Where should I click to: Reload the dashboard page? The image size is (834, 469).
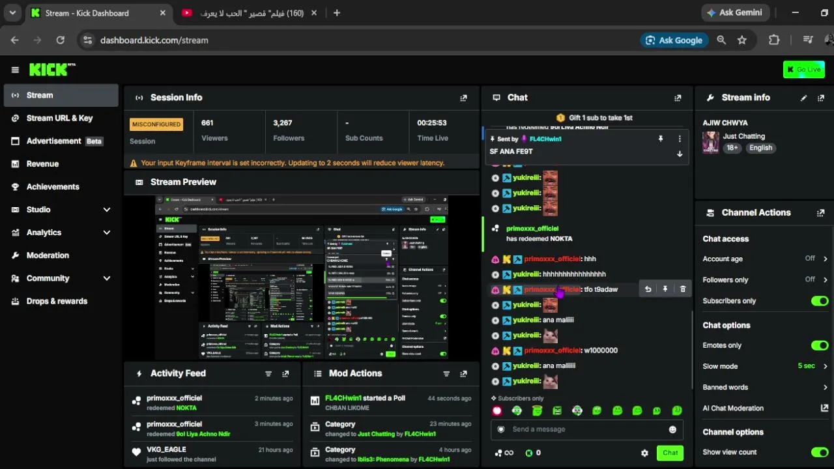coord(60,40)
